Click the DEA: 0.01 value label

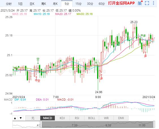pos(42,100)
